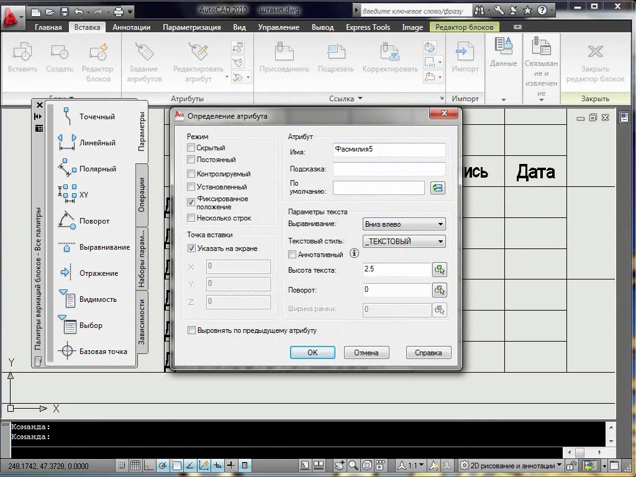Click the OK button
The height and width of the screenshot is (477, 636).
click(312, 353)
